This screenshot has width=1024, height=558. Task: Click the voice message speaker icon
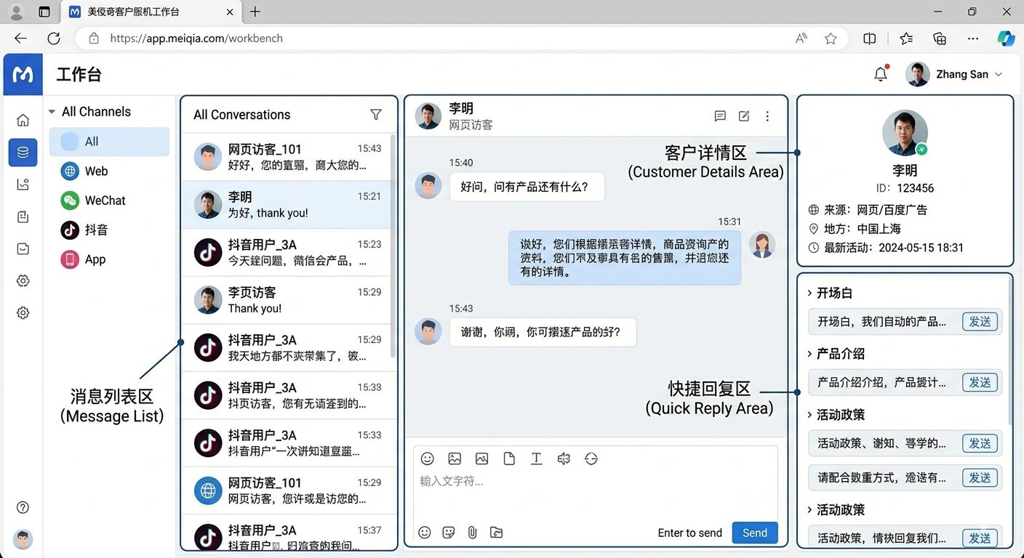point(563,458)
